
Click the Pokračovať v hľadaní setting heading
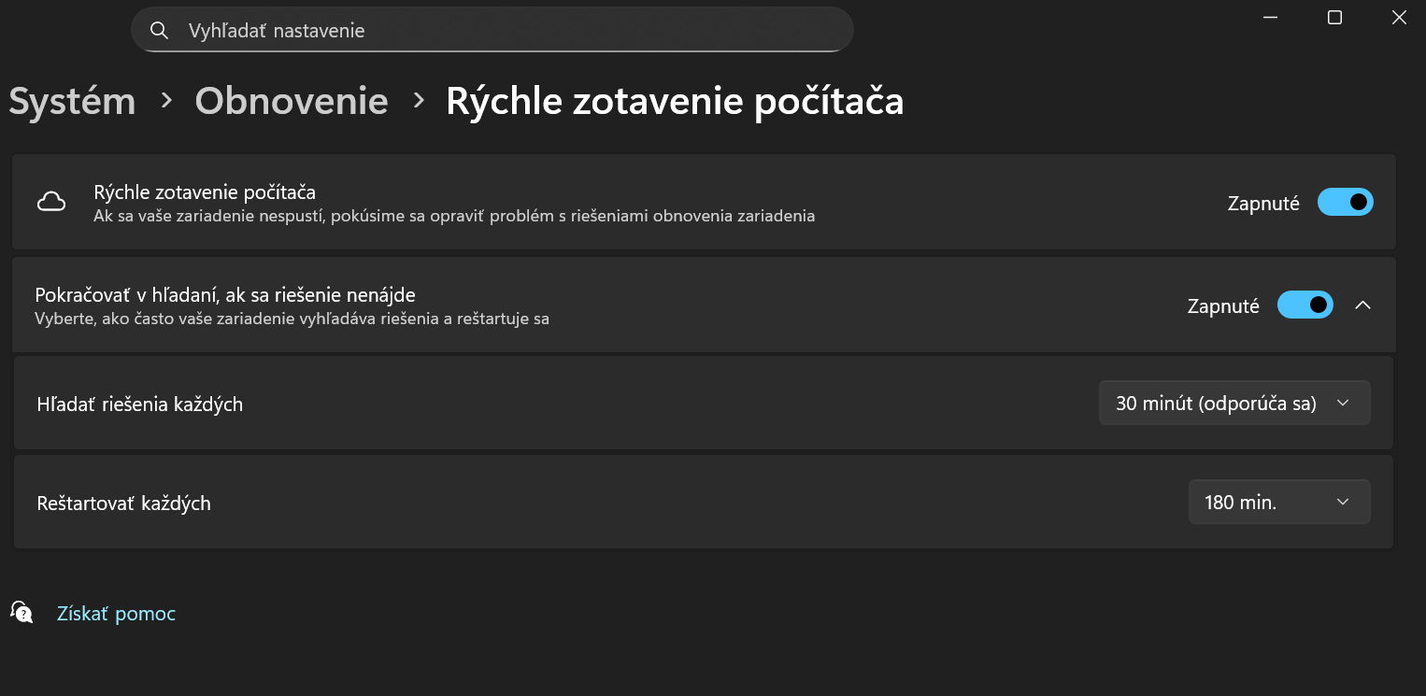coord(224,295)
